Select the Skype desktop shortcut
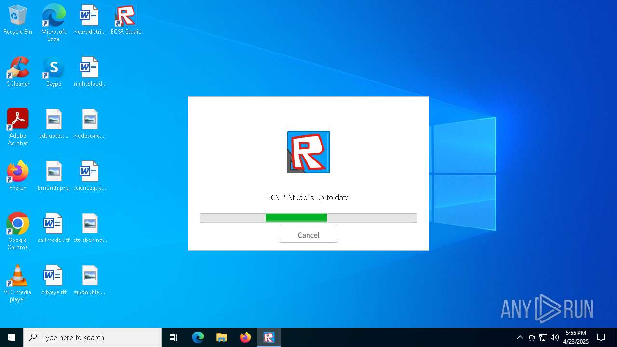Screen dimensions: 617x347 click(54, 72)
